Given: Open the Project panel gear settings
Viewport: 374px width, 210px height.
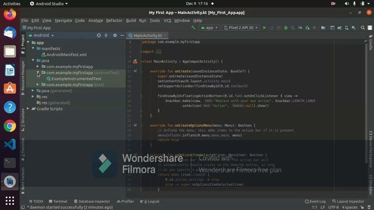Looking at the screenshot, I should pyautogui.click(x=115, y=35).
